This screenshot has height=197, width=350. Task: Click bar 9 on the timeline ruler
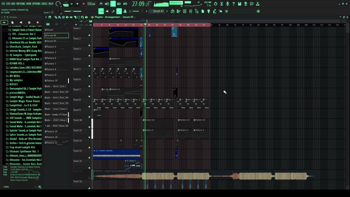point(109,25)
